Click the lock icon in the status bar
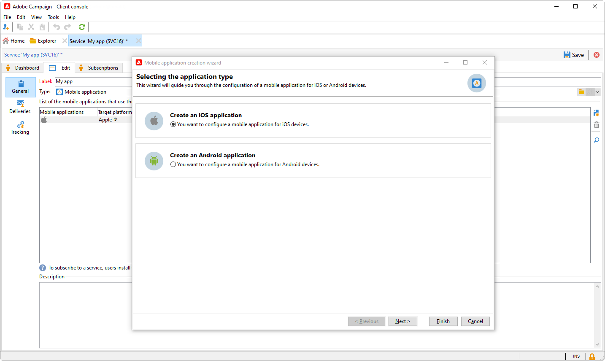The image size is (605, 361). point(592,357)
